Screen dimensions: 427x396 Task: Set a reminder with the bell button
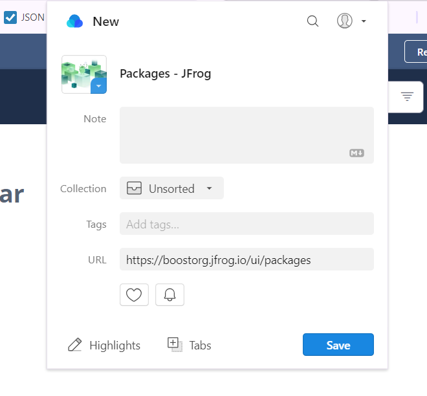click(x=170, y=294)
